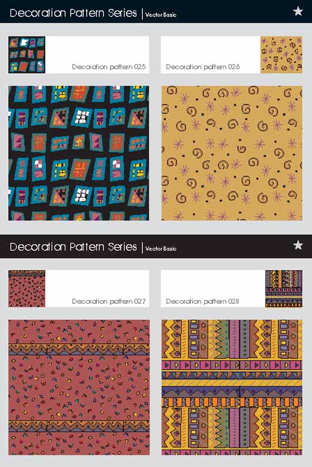The width and height of the screenshot is (312, 467).
Task: Click pink triangle stripe in tribal pattern
Action: 232,364
